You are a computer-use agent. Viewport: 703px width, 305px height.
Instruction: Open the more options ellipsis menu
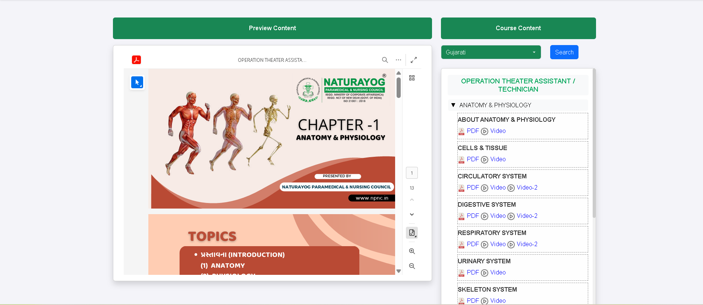click(398, 60)
